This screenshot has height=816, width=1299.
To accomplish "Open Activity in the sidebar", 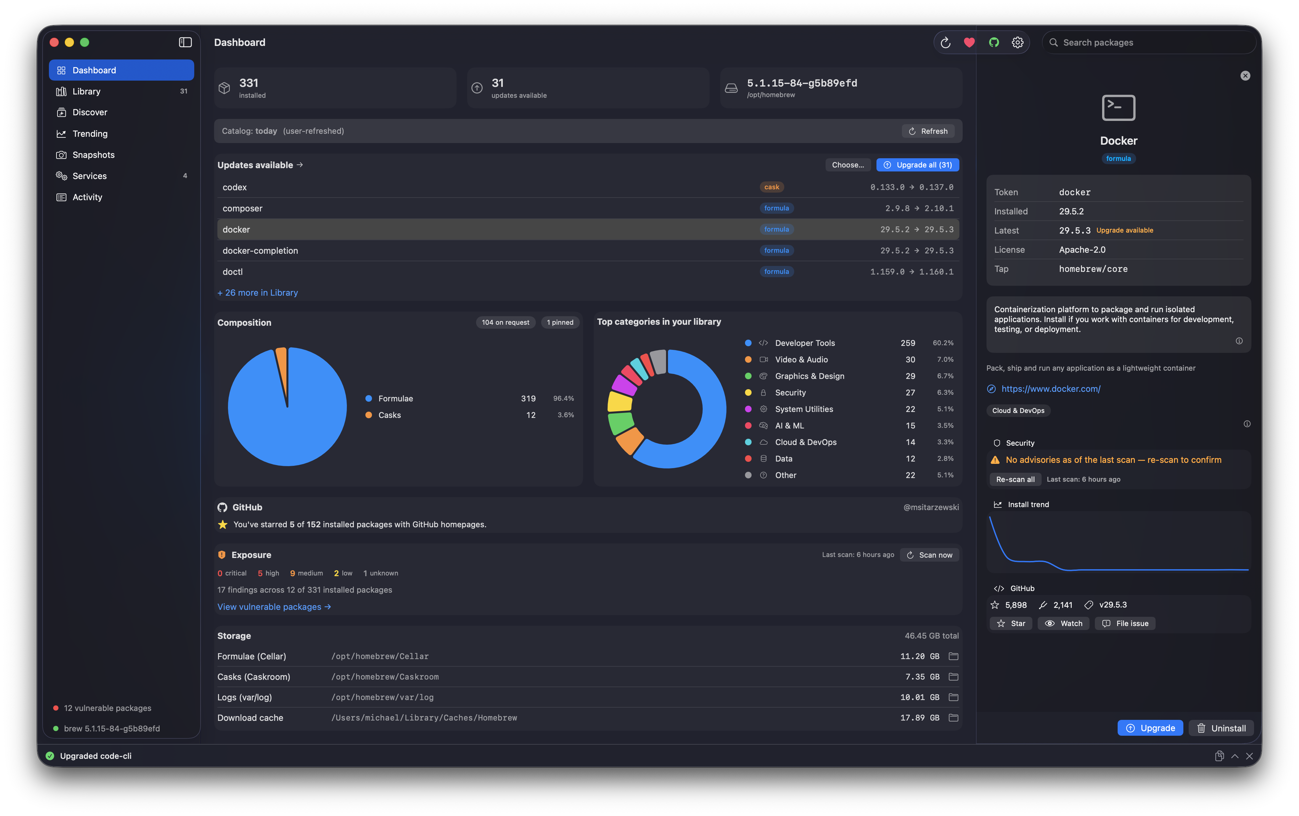I will (x=121, y=198).
